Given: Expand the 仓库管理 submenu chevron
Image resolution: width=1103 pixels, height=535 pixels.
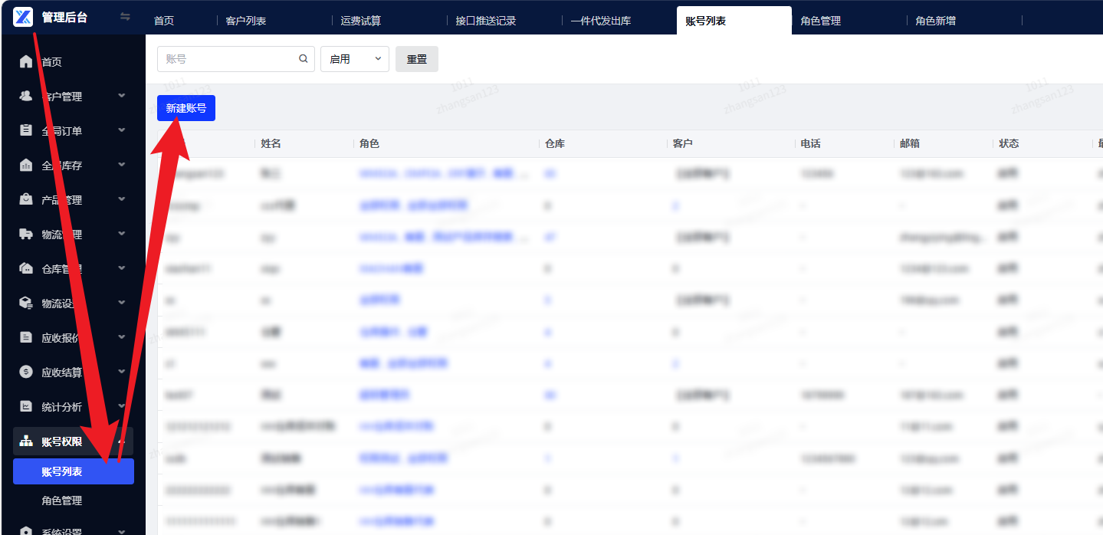Looking at the screenshot, I should [x=122, y=268].
